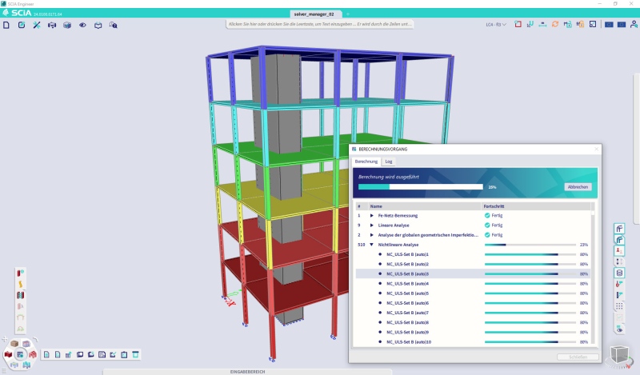Click the view cube bottom right

coord(619,354)
